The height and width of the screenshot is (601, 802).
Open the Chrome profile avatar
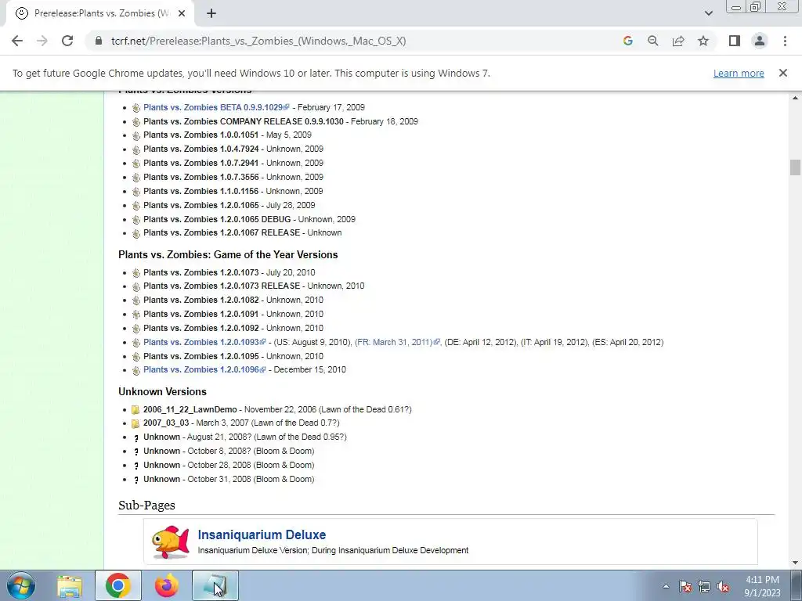pos(760,41)
